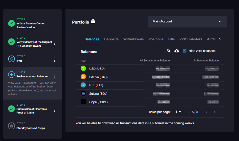This screenshot has width=239, height=141.
Task: Click the Step 5 green checkmark icon
Action: (x=12, y=109)
